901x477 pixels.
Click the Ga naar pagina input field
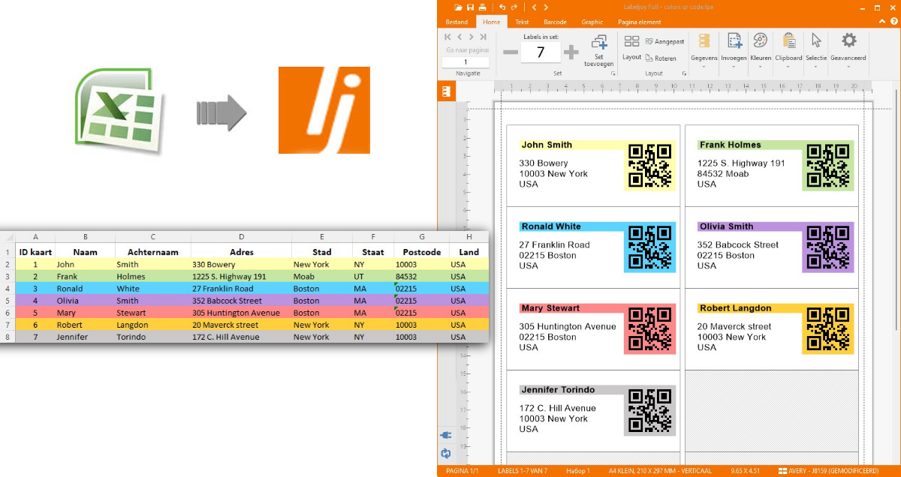[x=466, y=62]
